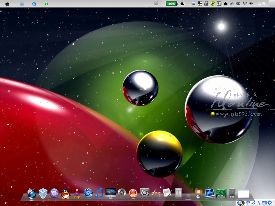Viewport: 275px width, 206px height.
Task: Open the Apple menu in the menu bar
Action: 7,4
